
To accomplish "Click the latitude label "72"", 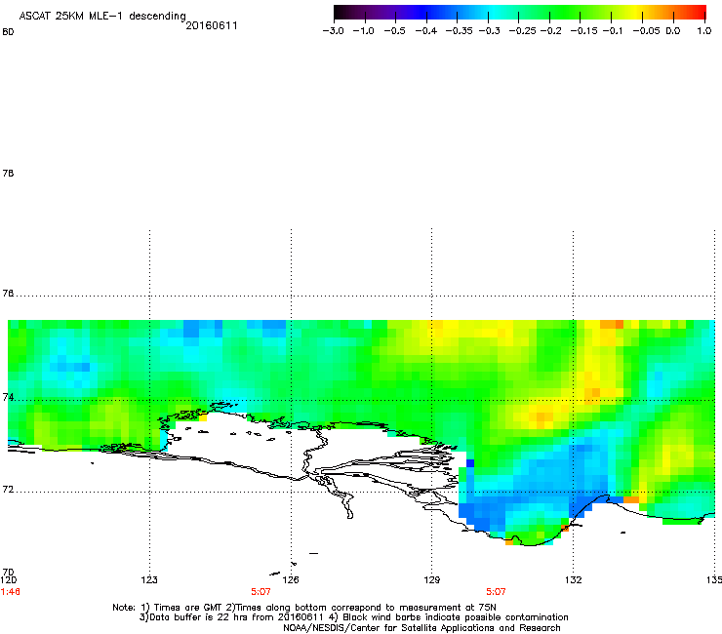I will click(8, 489).
